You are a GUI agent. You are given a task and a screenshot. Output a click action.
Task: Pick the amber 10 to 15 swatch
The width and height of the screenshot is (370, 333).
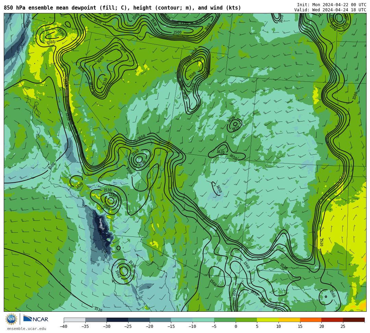[x=289, y=320]
